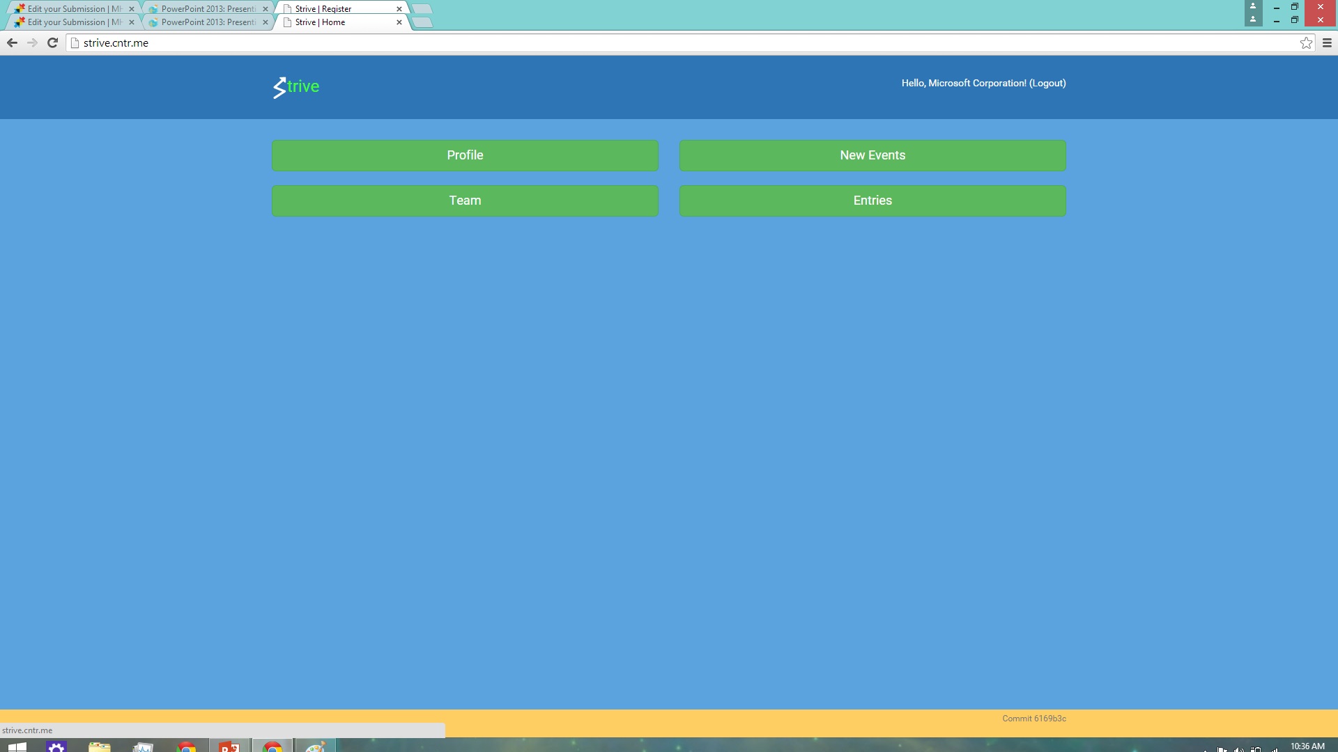Screen dimensions: 1338x752
Task: Click the Strive logo in header
Action: [x=296, y=87]
